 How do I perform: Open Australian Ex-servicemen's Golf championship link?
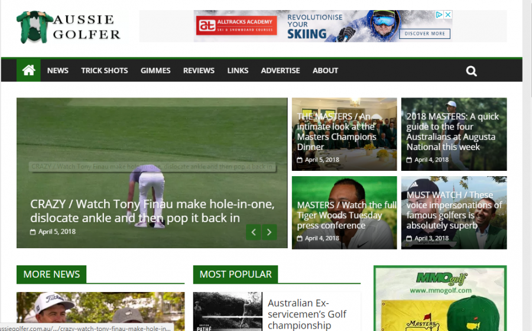point(307,314)
